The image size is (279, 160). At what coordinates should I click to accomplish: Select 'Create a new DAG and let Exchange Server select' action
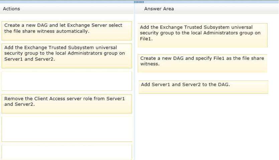tap(67, 31)
